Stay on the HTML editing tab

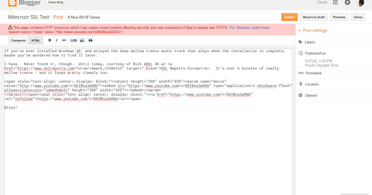[x=35, y=40]
